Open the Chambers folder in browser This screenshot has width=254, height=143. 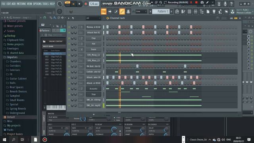15,62
